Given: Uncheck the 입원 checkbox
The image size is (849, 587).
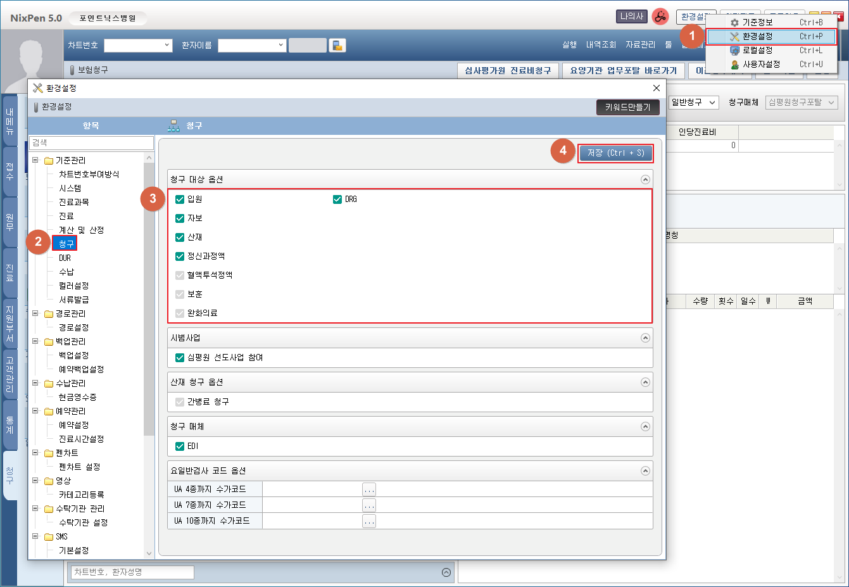Looking at the screenshot, I should pyautogui.click(x=180, y=199).
